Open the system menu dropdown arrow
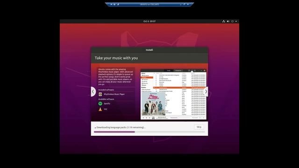Image resolution: width=299 pixels, height=168 pixels. (236, 21)
